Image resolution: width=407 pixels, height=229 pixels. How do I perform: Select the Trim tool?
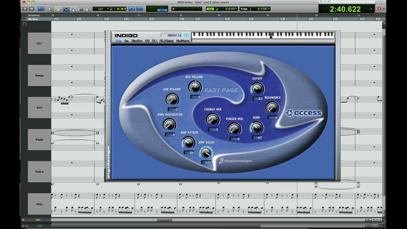point(59,10)
